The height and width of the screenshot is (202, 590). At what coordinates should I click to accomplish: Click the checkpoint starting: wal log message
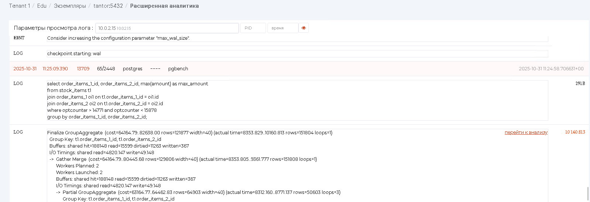74,54
